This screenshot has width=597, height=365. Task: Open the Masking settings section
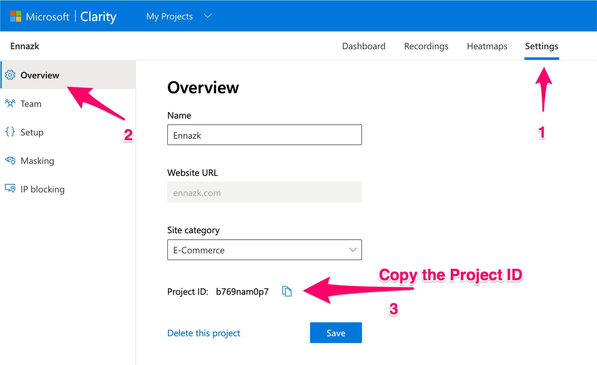(x=68, y=160)
